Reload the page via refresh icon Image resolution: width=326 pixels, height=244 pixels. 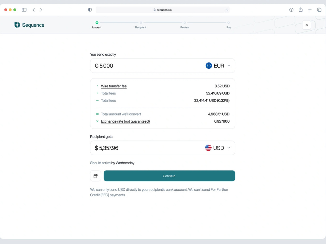(x=227, y=10)
